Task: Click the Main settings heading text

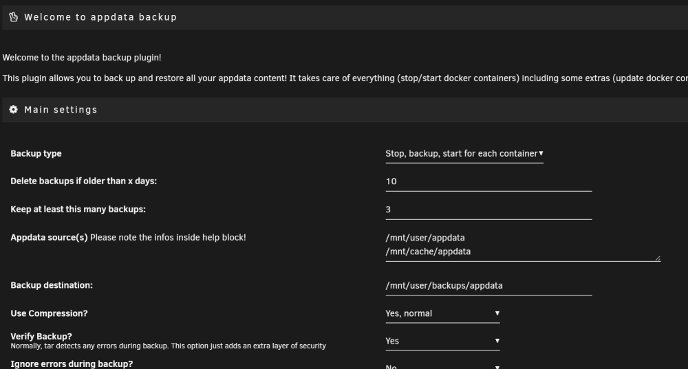Action: click(61, 109)
